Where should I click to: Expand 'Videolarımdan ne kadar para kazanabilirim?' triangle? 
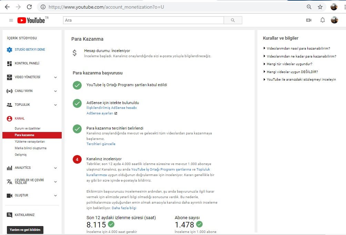click(x=264, y=56)
